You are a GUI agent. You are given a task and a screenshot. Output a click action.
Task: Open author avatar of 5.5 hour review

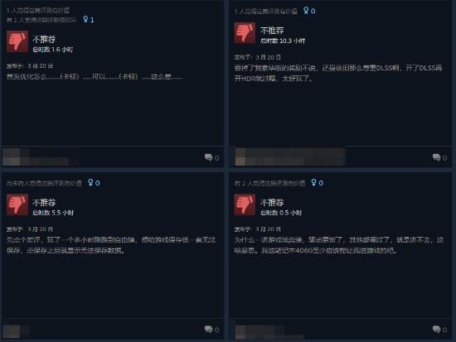tap(11, 331)
